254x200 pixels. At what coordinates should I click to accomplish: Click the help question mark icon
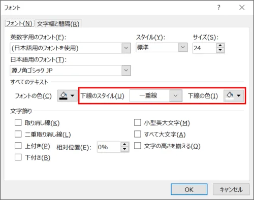coord(219,8)
